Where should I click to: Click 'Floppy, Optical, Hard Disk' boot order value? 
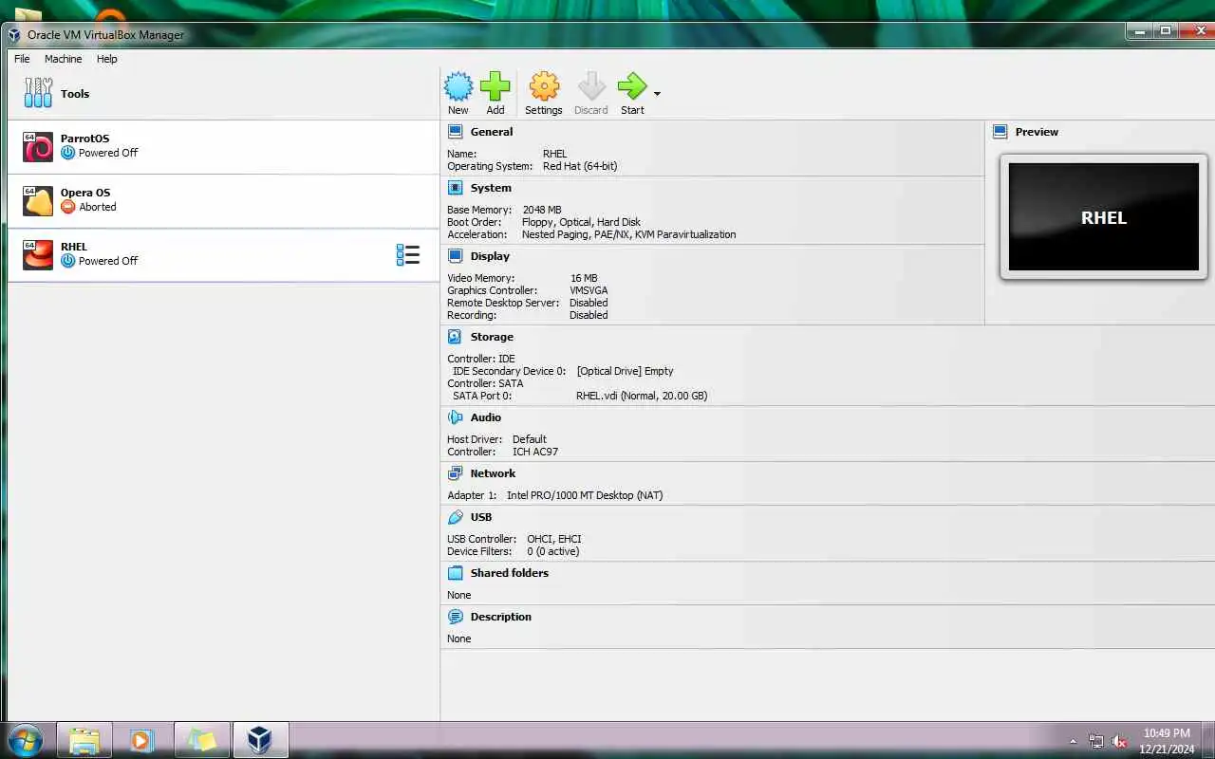tap(581, 222)
